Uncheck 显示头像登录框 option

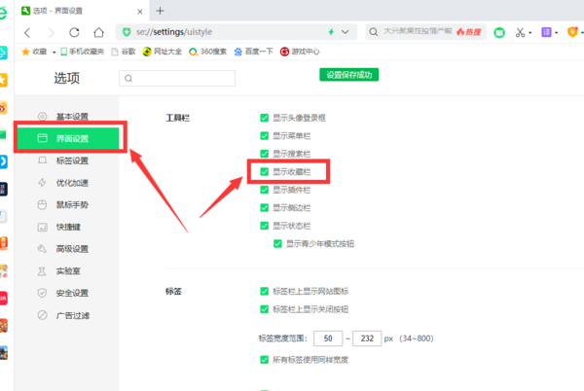(x=264, y=118)
